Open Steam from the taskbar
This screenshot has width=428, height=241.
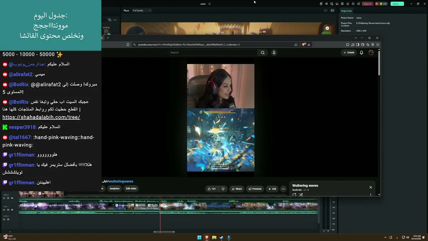pos(221,238)
